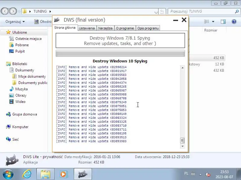
Task: Click DWS taskbar button
Action: (83, 174)
